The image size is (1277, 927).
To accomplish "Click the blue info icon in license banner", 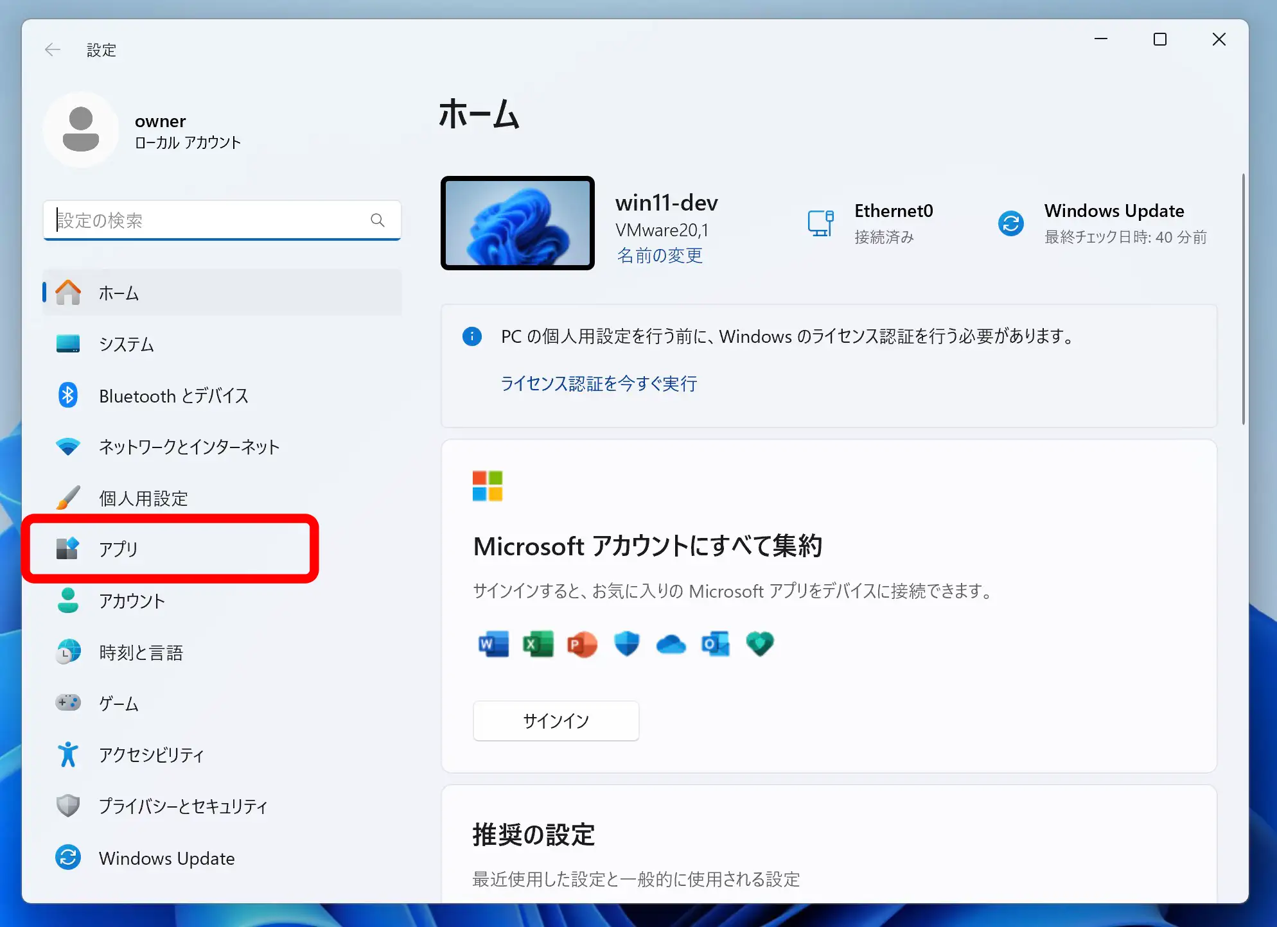I will coord(472,336).
